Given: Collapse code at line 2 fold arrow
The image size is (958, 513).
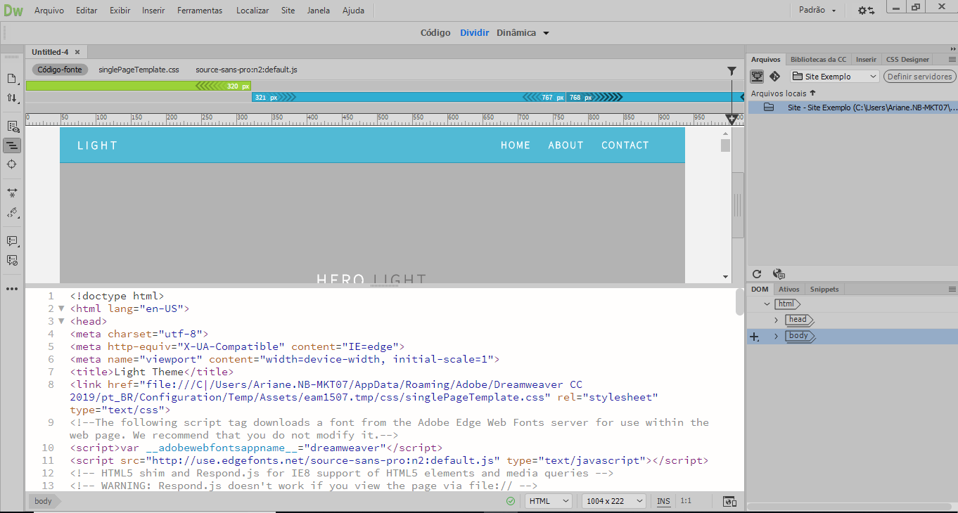Looking at the screenshot, I should pos(61,309).
